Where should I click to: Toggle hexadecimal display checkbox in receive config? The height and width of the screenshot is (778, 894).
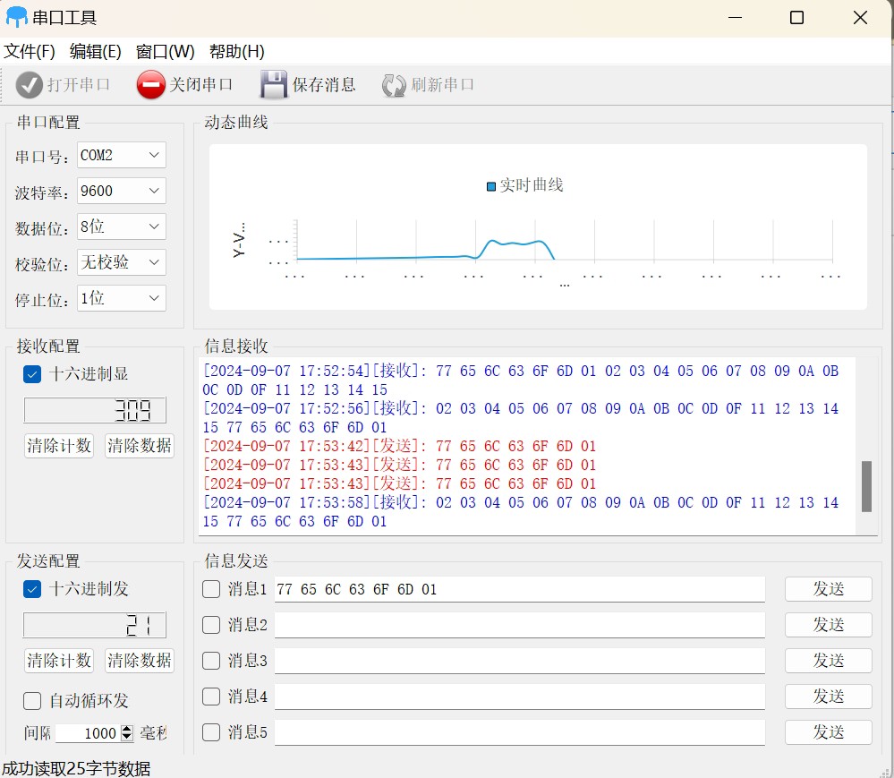pos(32,374)
